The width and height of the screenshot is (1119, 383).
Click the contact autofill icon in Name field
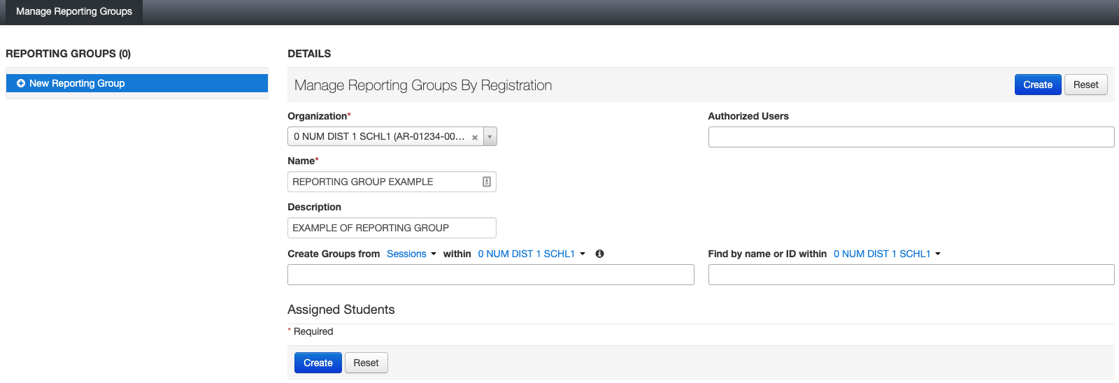pyautogui.click(x=487, y=182)
